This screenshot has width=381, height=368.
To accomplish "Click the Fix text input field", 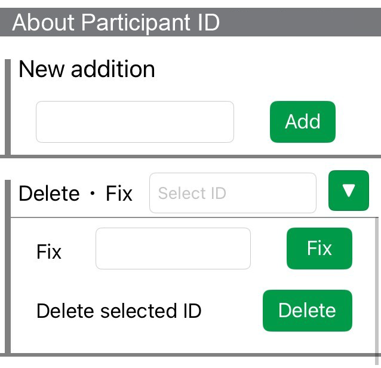I will [173, 249].
